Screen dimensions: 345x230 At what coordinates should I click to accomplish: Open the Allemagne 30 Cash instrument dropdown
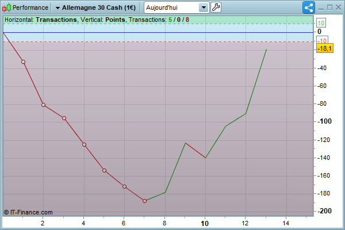(95, 7)
